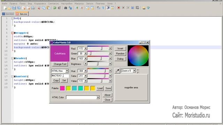Screen dimensions: 223x125
Task: Collapse the body block fold marker
Action: (13, 18)
